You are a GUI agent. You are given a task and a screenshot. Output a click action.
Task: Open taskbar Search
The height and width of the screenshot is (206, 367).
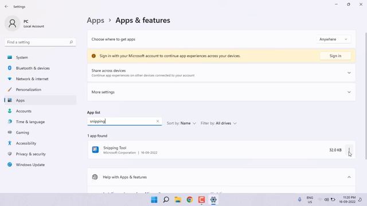tap(166, 200)
